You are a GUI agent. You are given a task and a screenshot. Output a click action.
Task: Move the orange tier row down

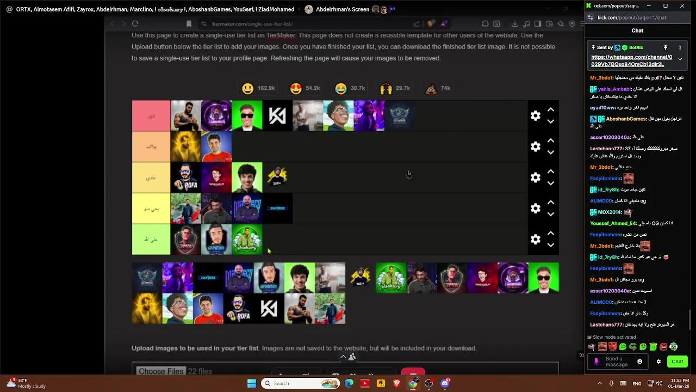point(550,152)
